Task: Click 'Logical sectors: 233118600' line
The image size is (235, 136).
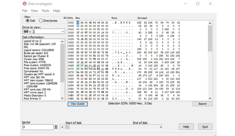Action: (39, 50)
